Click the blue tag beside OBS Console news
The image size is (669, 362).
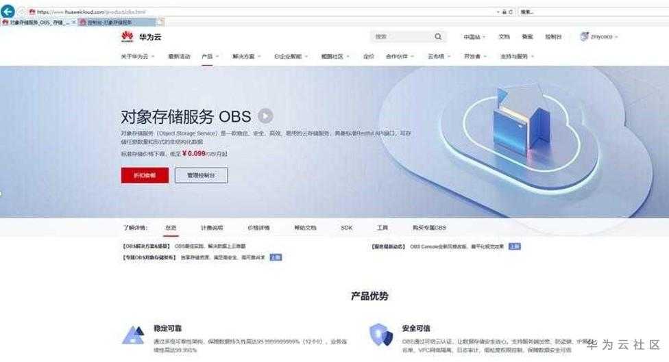coord(515,246)
